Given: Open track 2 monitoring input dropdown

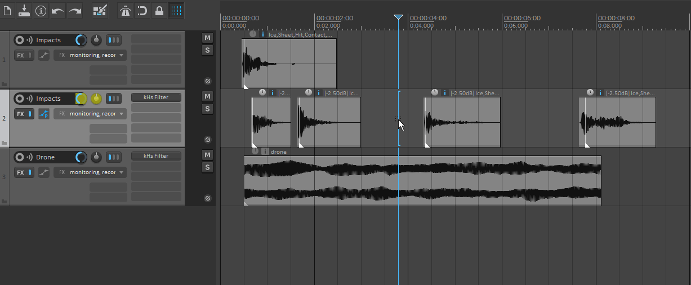Looking at the screenshot, I should 90,114.
